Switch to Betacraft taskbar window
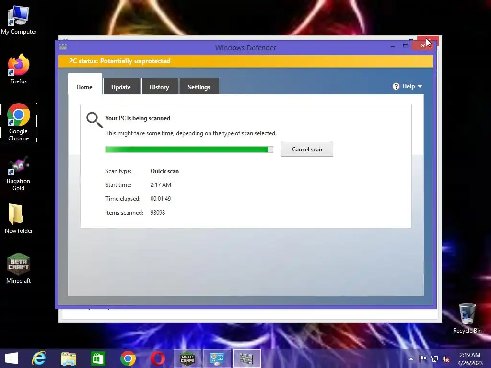The height and width of the screenshot is (368, 491). coord(187,358)
